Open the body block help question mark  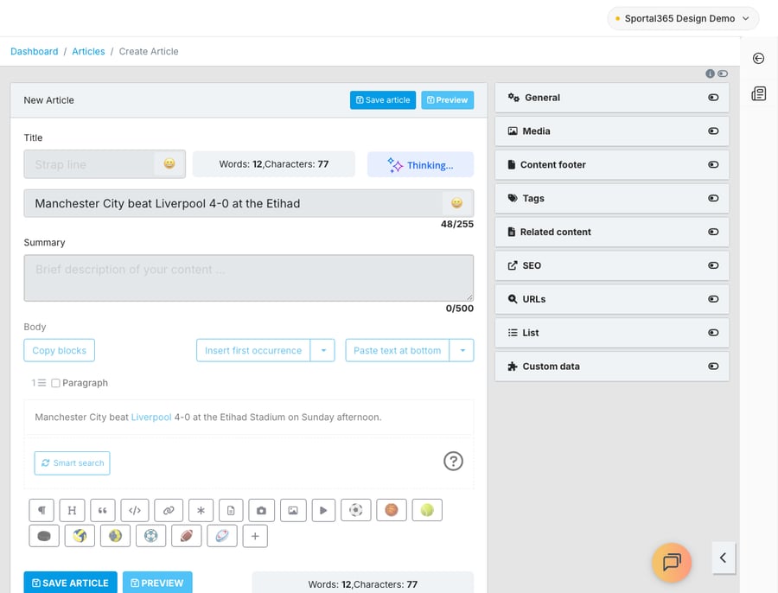click(x=453, y=461)
